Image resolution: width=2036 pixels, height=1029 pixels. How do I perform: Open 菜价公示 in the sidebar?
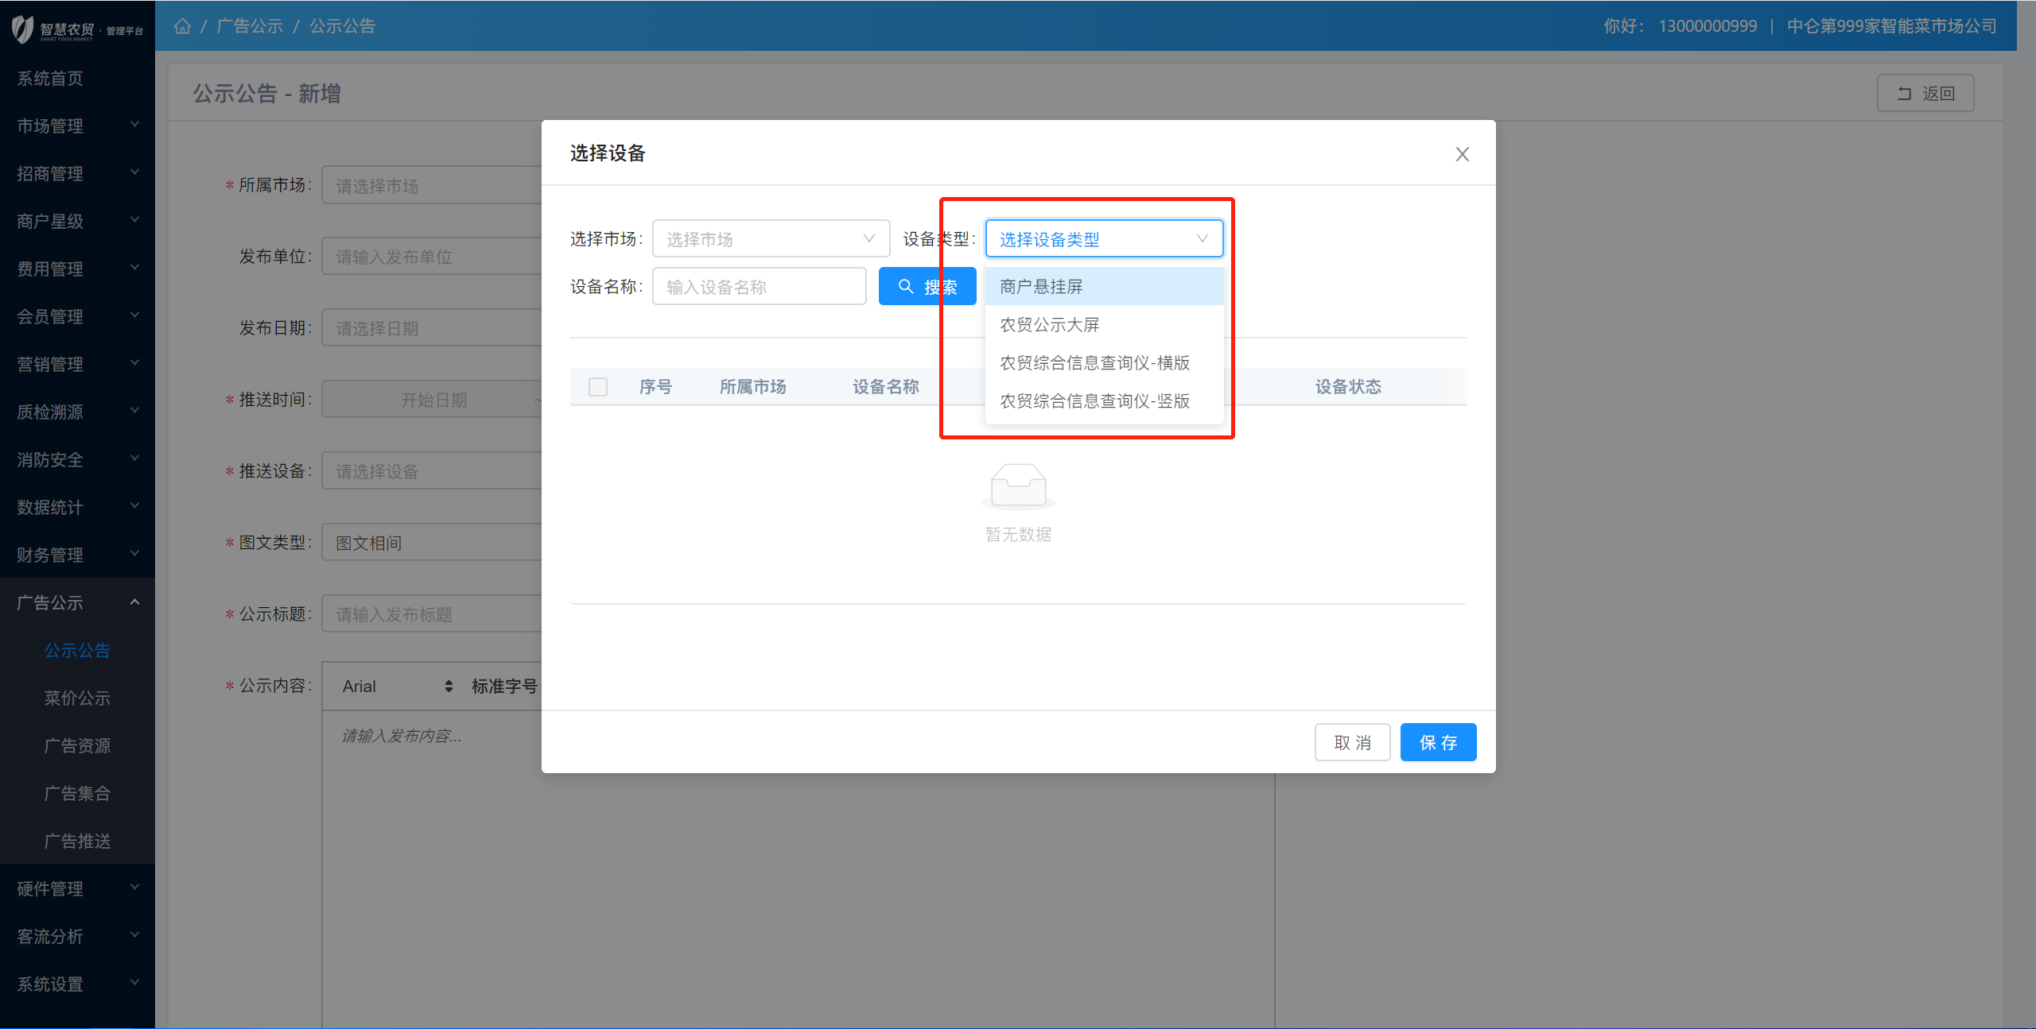click(77, 698)
